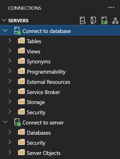
Task: Select the External Resources label
Action: pyautogui.click(x=49, y=82)
